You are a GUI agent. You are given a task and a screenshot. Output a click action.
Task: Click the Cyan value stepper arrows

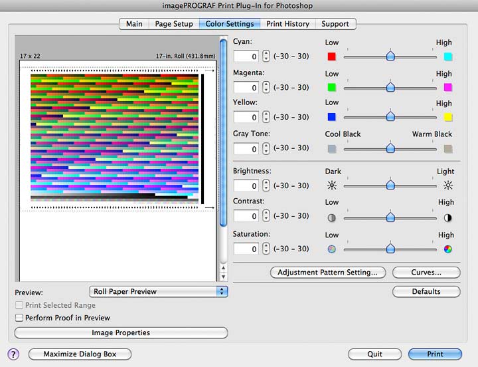pyautogui.click(x=266, y=56)
